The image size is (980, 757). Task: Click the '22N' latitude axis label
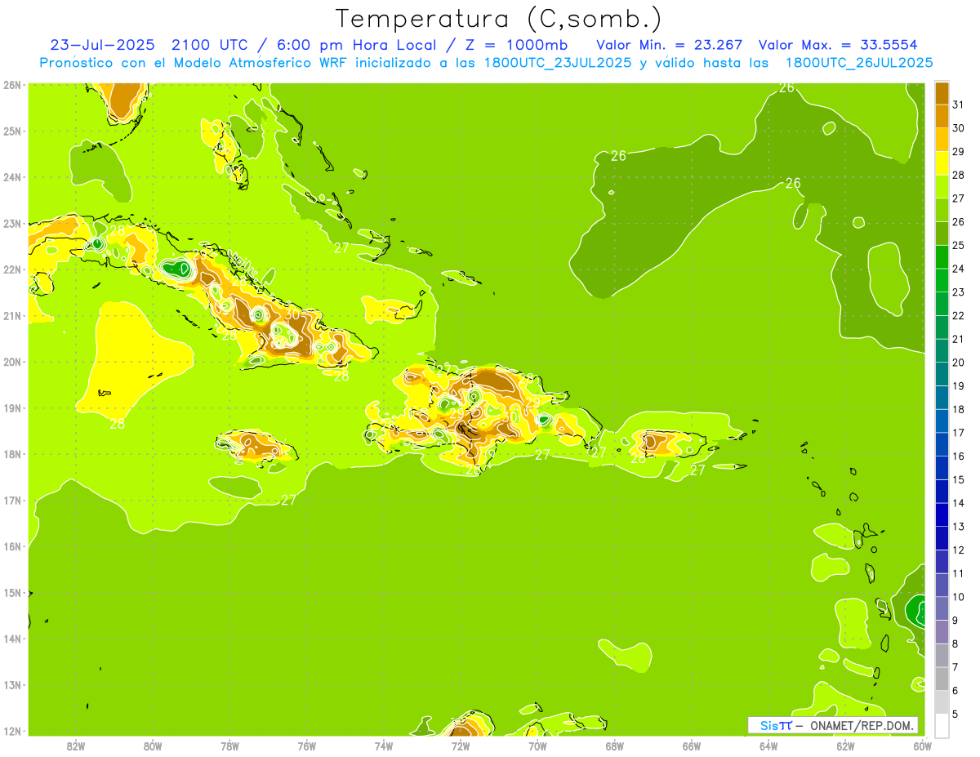pos(12,269)
